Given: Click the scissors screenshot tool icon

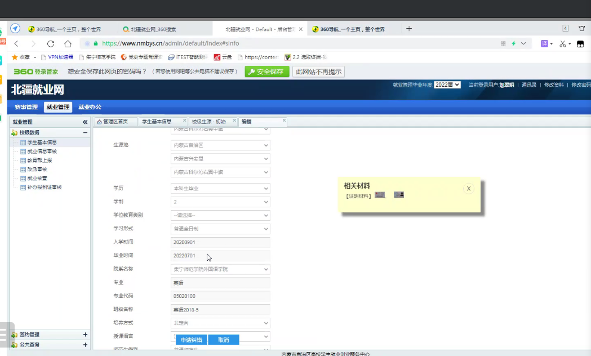Looking at the screenshot, I should [x=562, y=43].
